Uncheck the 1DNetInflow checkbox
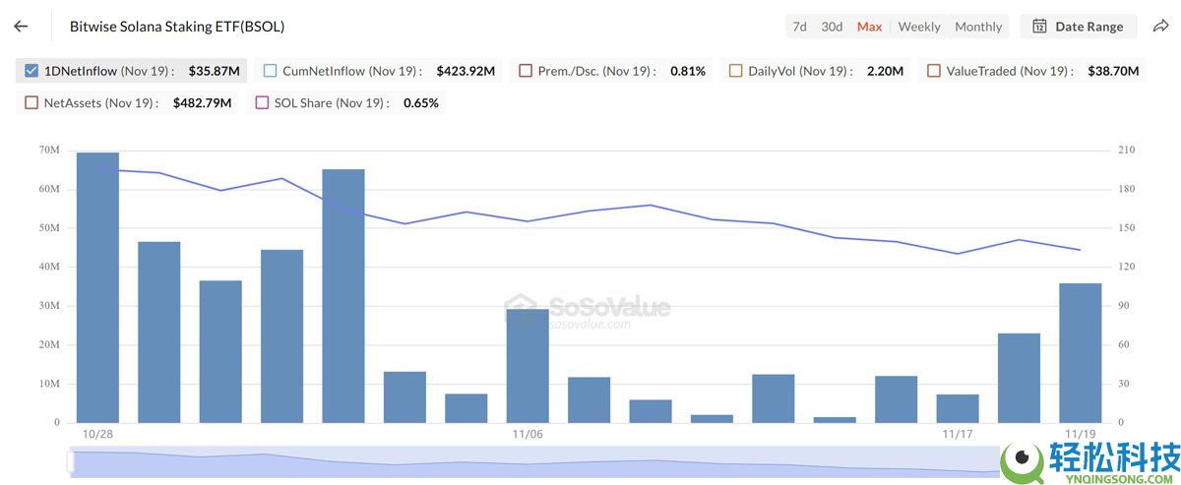1181x485 pixels. point(31,71)
